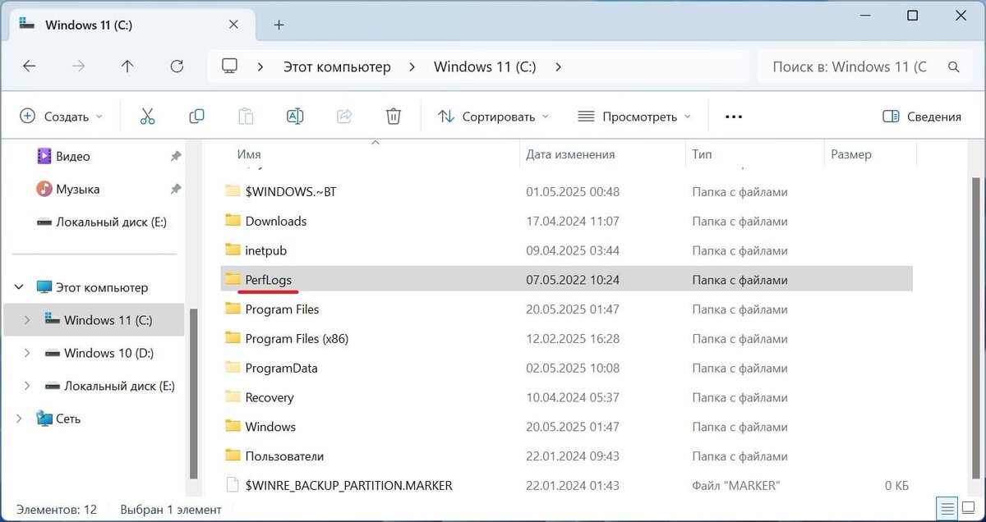This screenshot has width=986, height=522.
Task: Toggle the Сведения details pane
Action: click(x=922, y=117)
